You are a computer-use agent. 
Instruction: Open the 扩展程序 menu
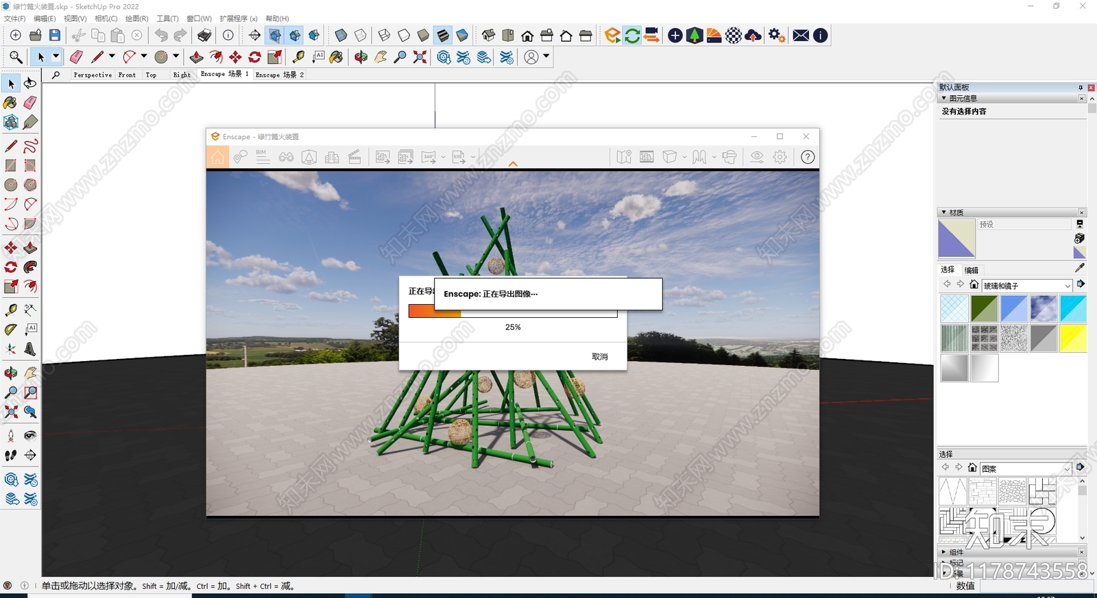tap(239, 18)
